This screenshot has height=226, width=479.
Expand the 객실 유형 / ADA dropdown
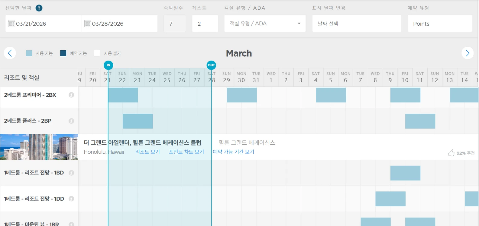click(265, 24)
